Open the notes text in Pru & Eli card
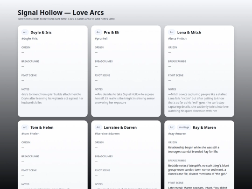The image size is (252, 189). [x=125, y=98]
